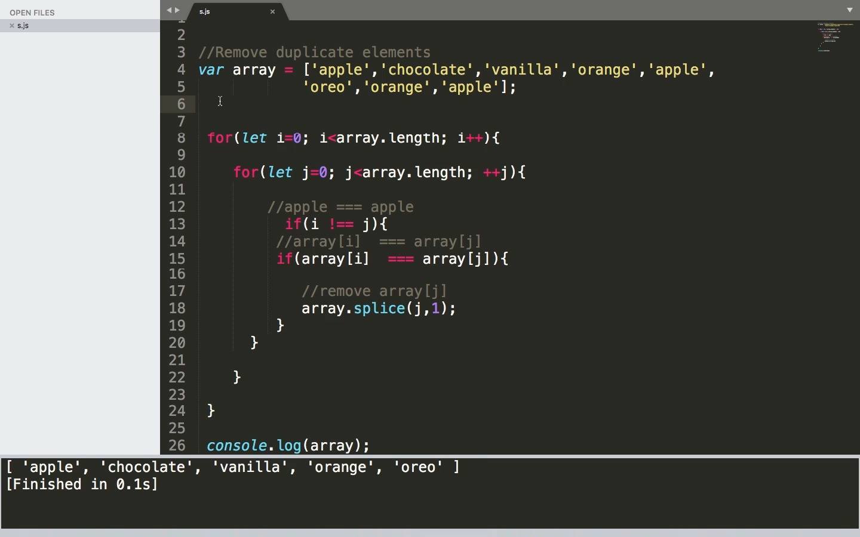This screenshot has height=537, width=860.
Task: Click line number 10 in the gutter
Action: [x=177, y=172]
